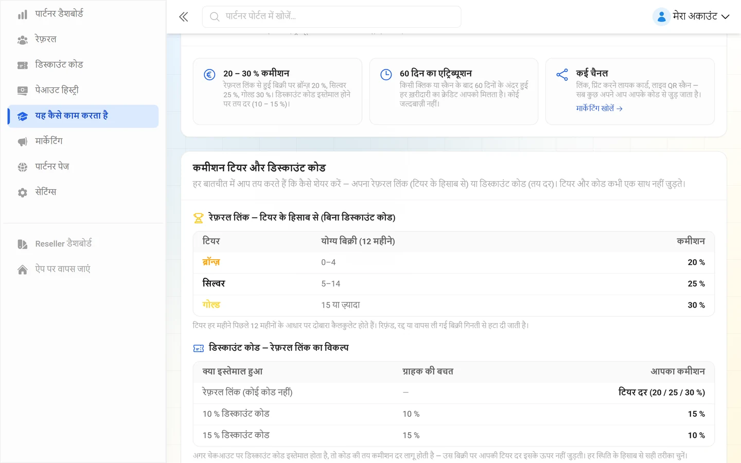Click the ticket icon beside डिस्काउंट कोड heading
Image resolution: width=741 pixels, height=463 pixels.
click(x=199, y=348)
